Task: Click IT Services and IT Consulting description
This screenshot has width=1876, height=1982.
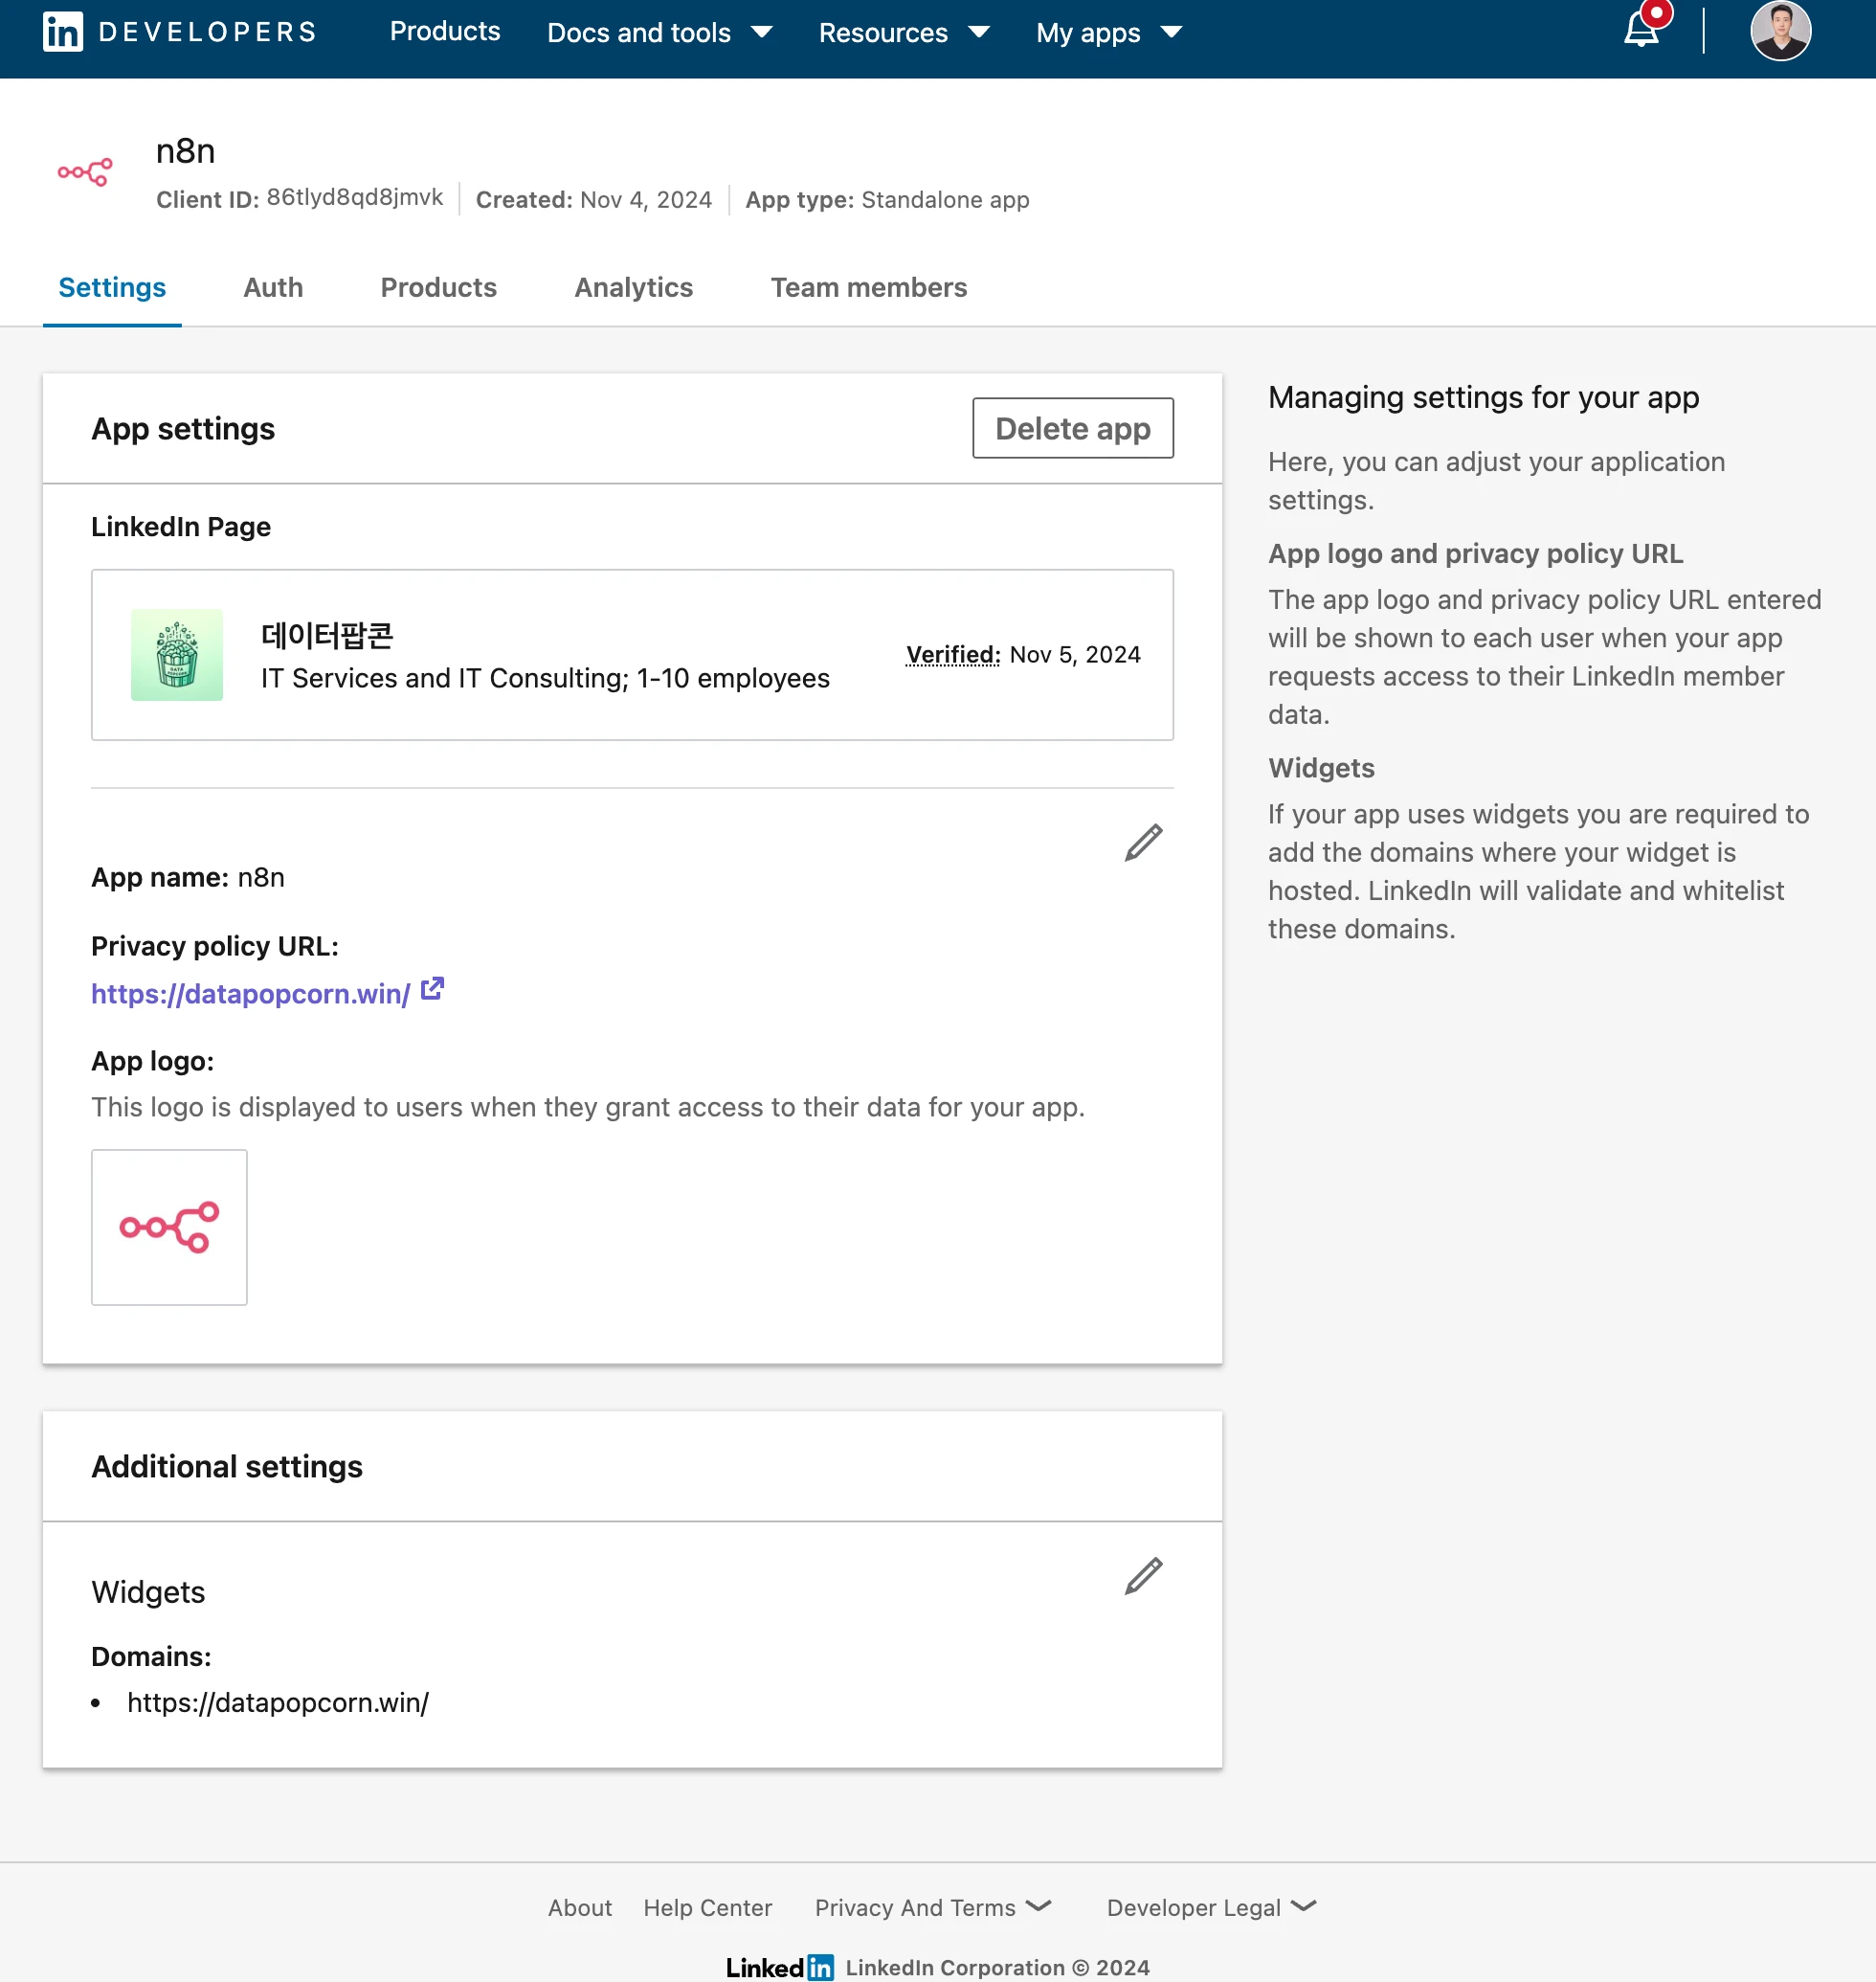Action: pos(545,678)
